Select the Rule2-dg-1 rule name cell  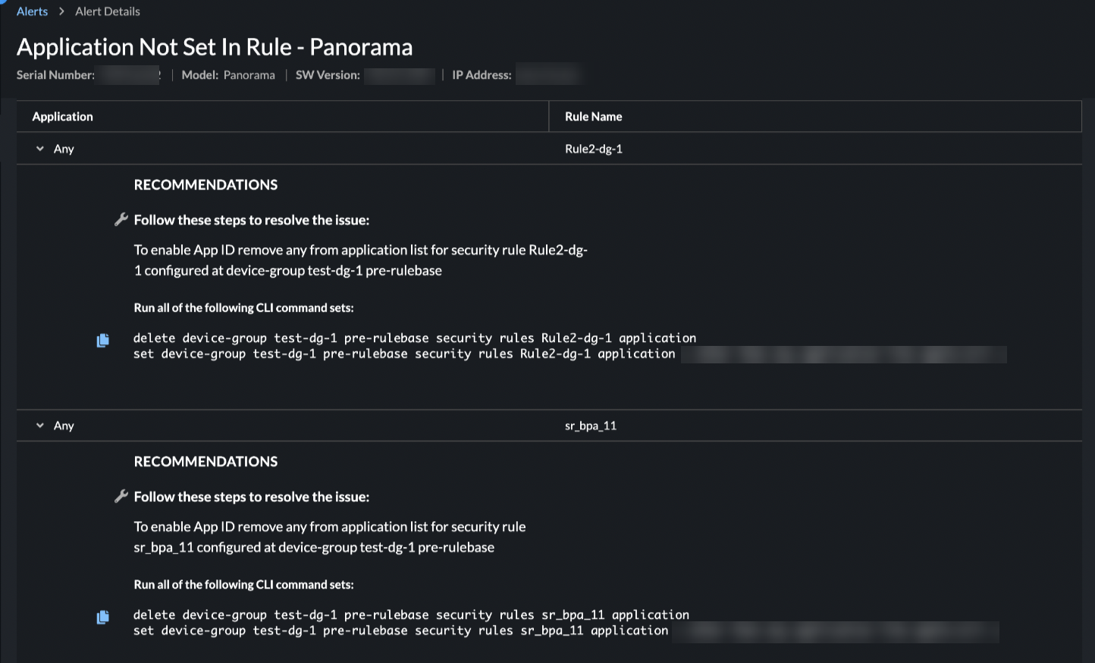594,149
